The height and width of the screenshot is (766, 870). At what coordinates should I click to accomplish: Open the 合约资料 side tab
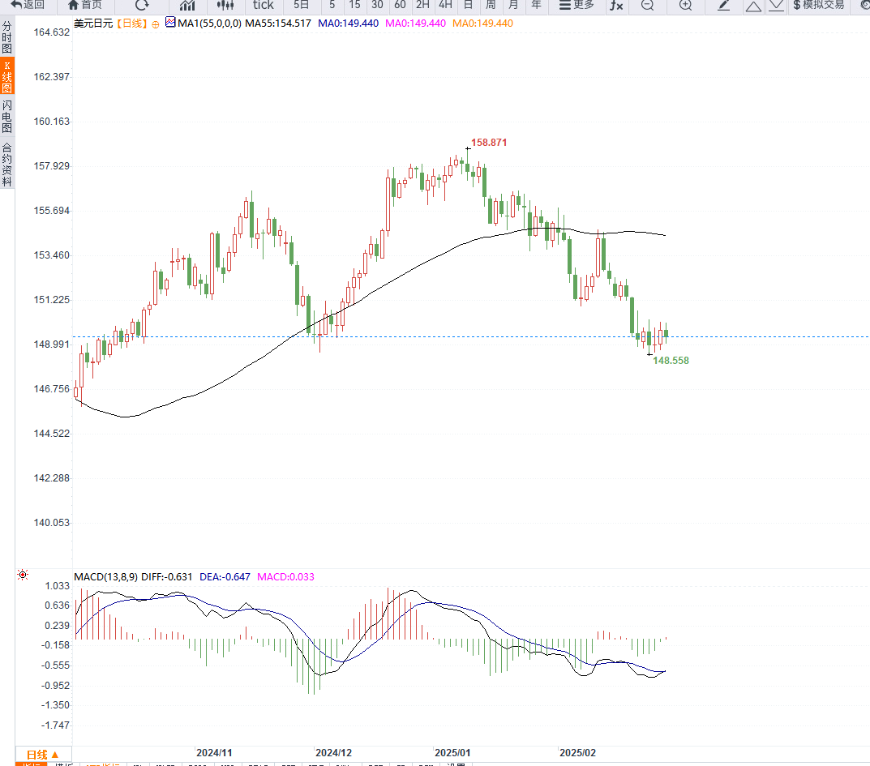click(7, 165)
